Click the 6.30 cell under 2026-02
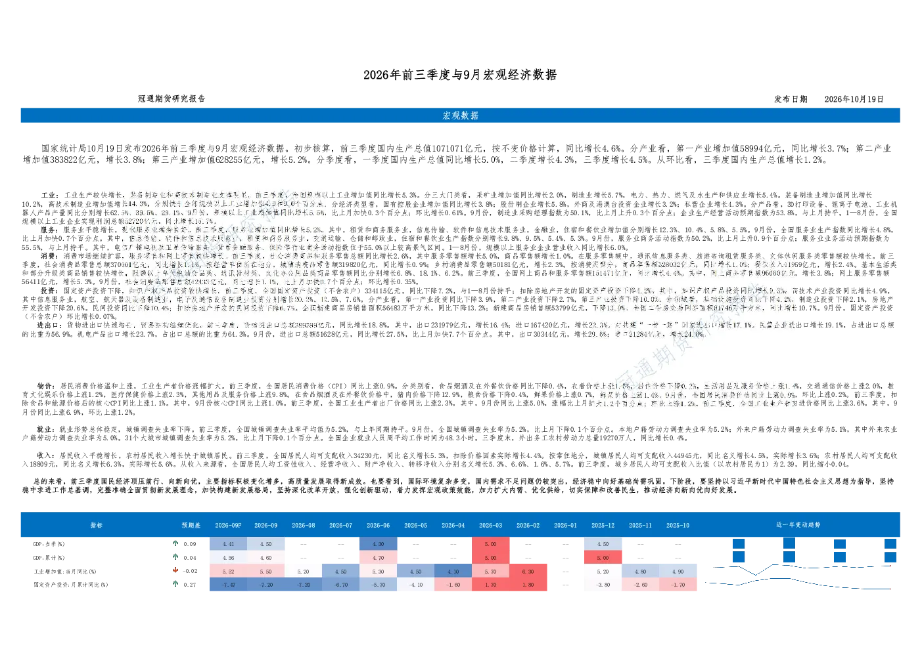922x651 pixels. coord(528,572)
